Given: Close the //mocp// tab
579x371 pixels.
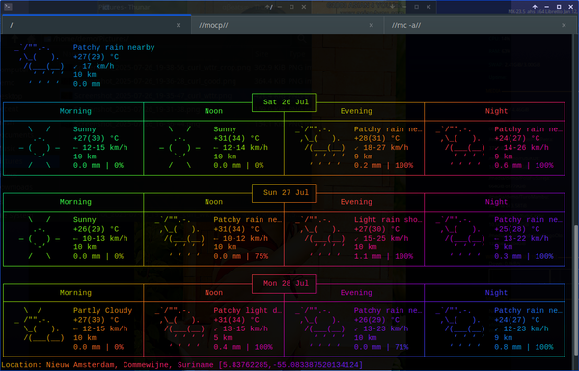Looking at the screenshot, I should click(372, 25).
